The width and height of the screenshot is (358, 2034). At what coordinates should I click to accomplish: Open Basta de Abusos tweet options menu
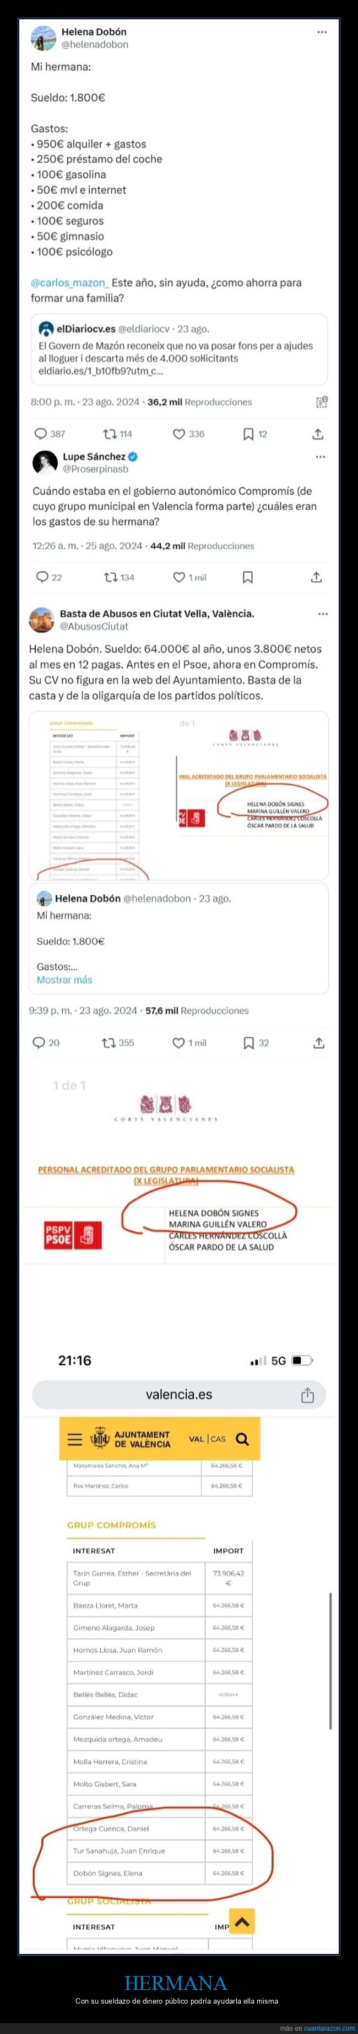[x=323, y=613]
